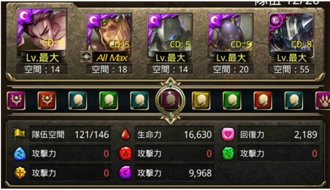
Task: Click the yellow light attack icon
Action: click(x=20, y=173)
